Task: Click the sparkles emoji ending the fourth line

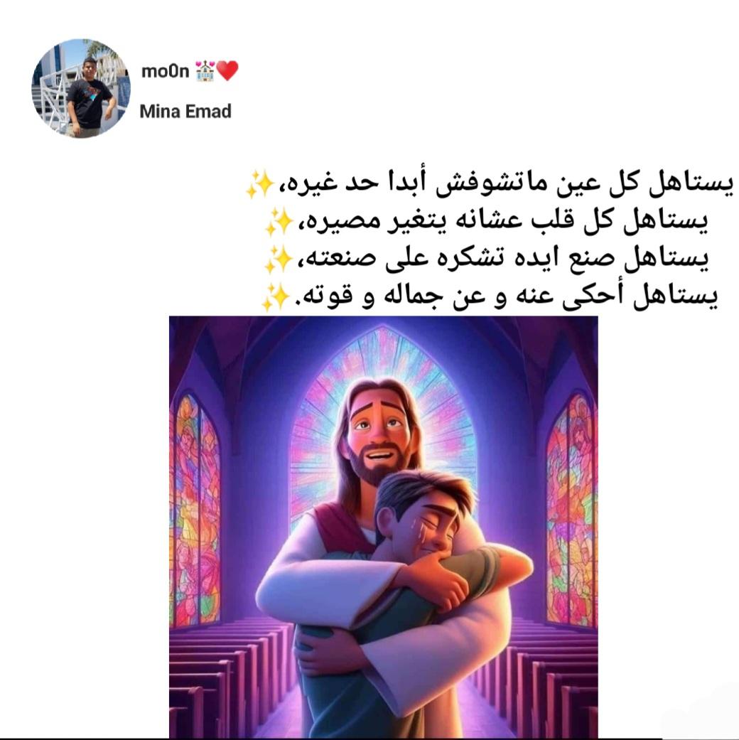Action: click(276, 297)
